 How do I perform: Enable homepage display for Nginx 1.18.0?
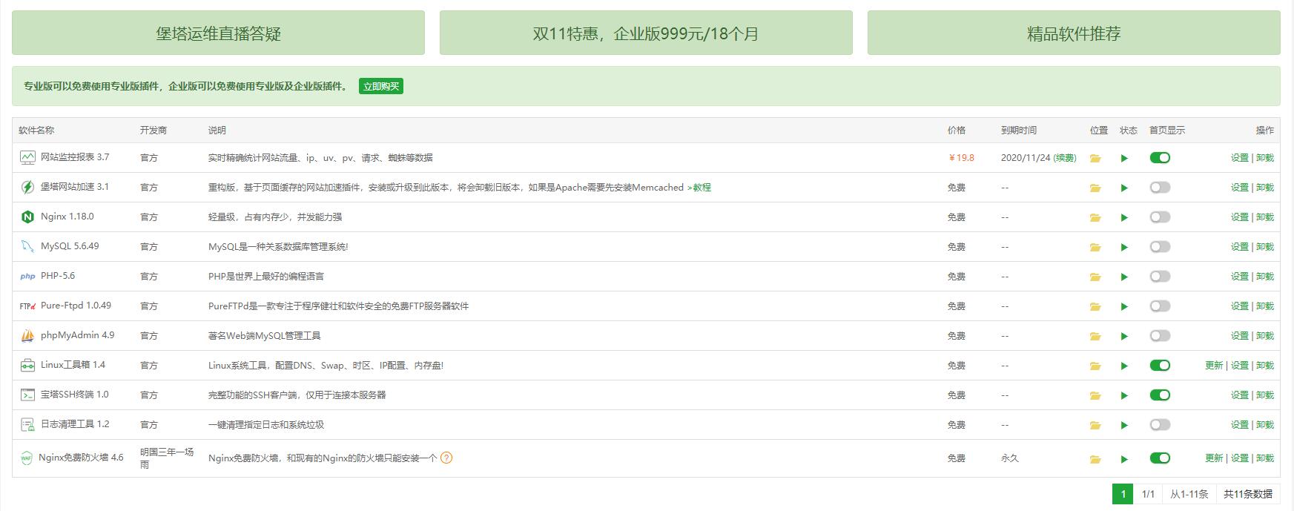click(x=1160, y=217)
